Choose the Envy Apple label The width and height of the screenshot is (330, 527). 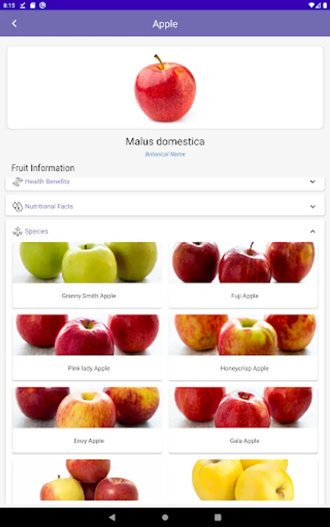89,440
